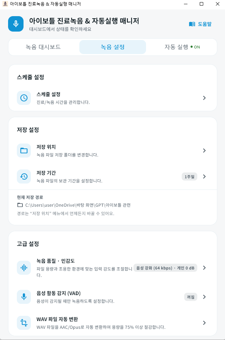Click the folder icon beside 저장 위치
This screenshot has height=340, width=225.
tap(24, 150)
